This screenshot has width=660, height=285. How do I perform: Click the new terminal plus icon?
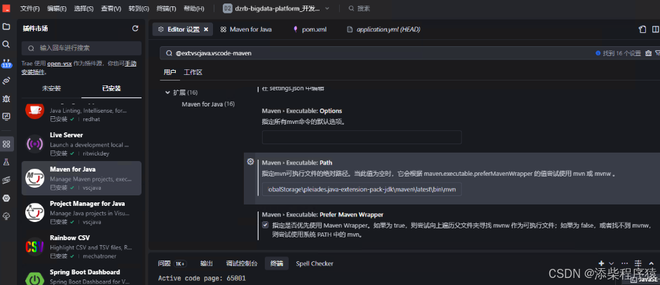coord(601,263)
